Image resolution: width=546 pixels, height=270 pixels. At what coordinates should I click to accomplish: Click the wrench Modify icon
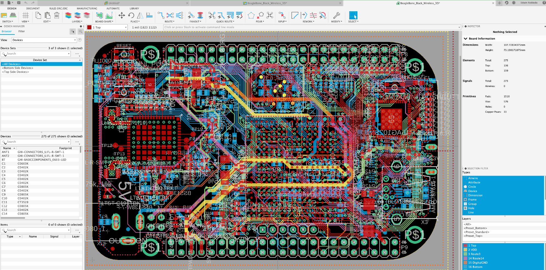(x=336, y=15)
